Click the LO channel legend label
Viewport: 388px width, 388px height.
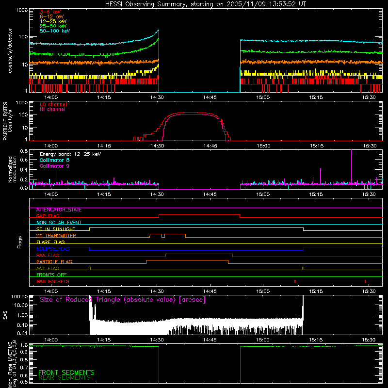point(53,104)
